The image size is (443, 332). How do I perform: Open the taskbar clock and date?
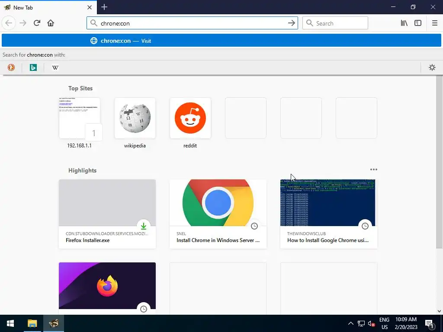[x=406, y=323]
